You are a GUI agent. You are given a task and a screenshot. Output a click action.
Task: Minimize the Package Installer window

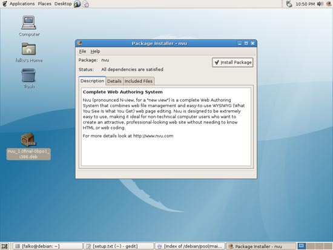pyautogui.click(x=240, y=44)
